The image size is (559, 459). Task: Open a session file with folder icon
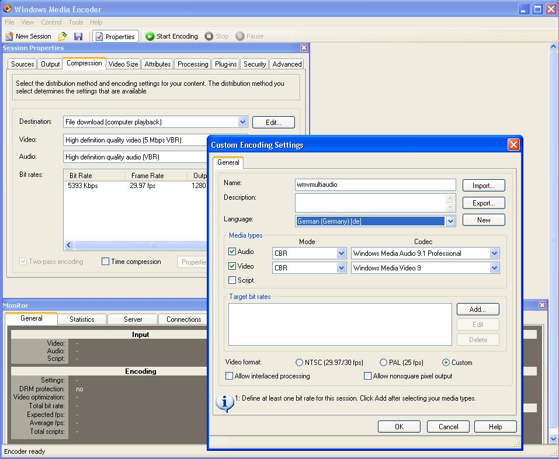click(x=63, y=36)
